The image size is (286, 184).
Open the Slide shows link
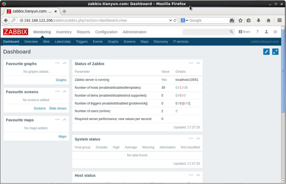click(x=58, y=108)
